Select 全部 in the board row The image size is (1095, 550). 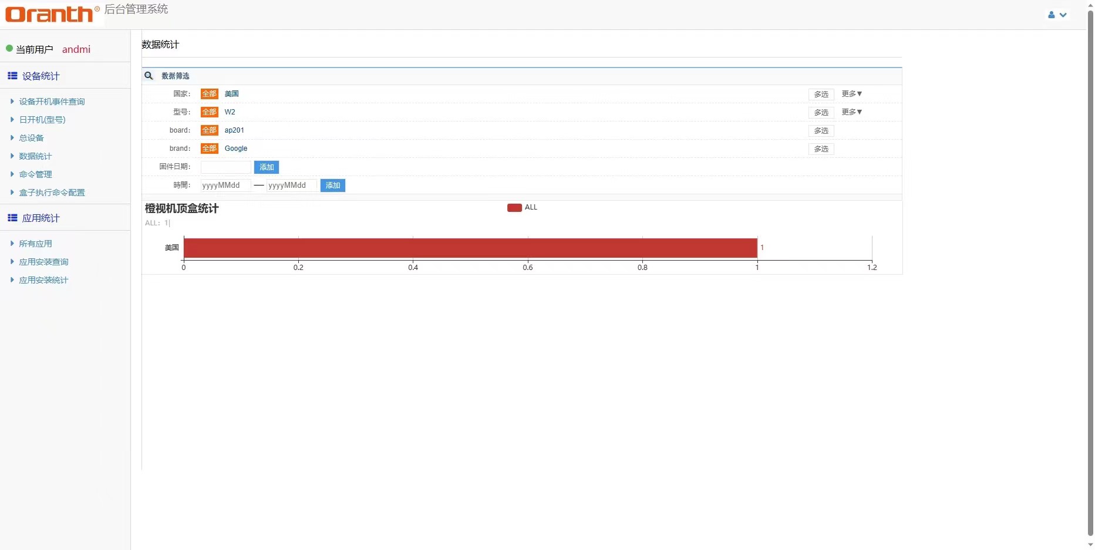pos(210,130)
